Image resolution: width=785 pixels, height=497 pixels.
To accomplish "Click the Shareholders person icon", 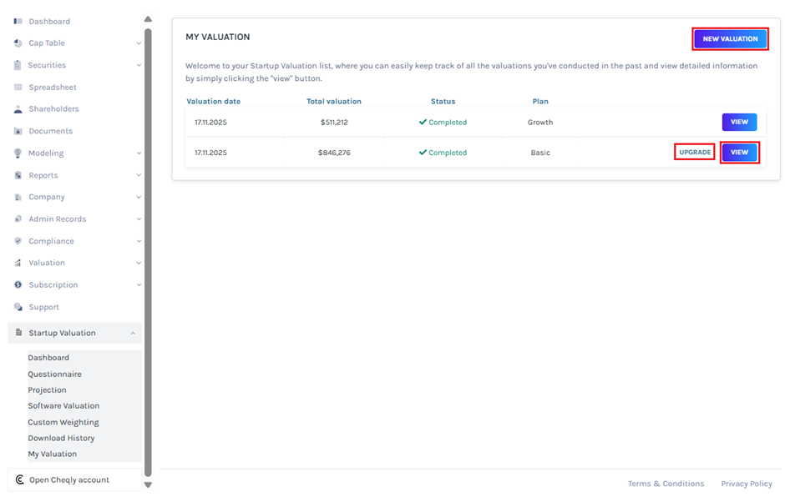I will click(x=18, y=109).
